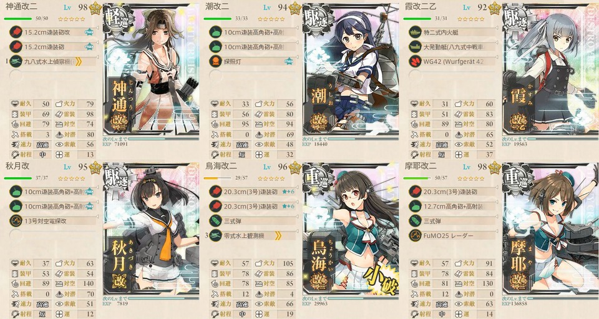Click the radar icon for 13号対空電探改

(16, 221)
